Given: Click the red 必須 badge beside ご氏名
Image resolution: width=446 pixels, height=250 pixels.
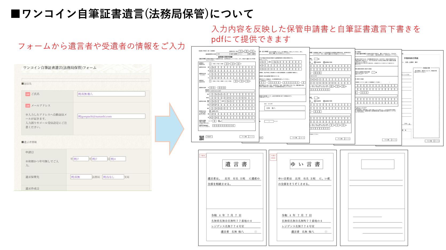Looking at the screenshot, I should click(28, 94).
